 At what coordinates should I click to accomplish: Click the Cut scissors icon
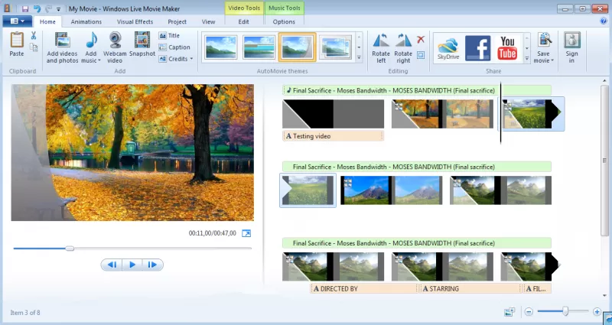34,35
